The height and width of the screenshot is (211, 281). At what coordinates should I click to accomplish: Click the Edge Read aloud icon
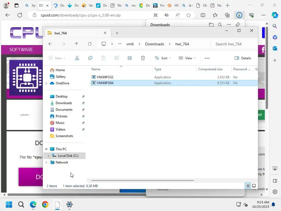[178, 15]
